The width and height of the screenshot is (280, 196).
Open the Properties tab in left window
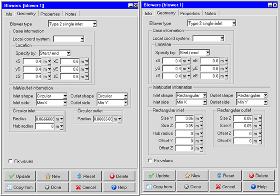(x=50, y=14)
